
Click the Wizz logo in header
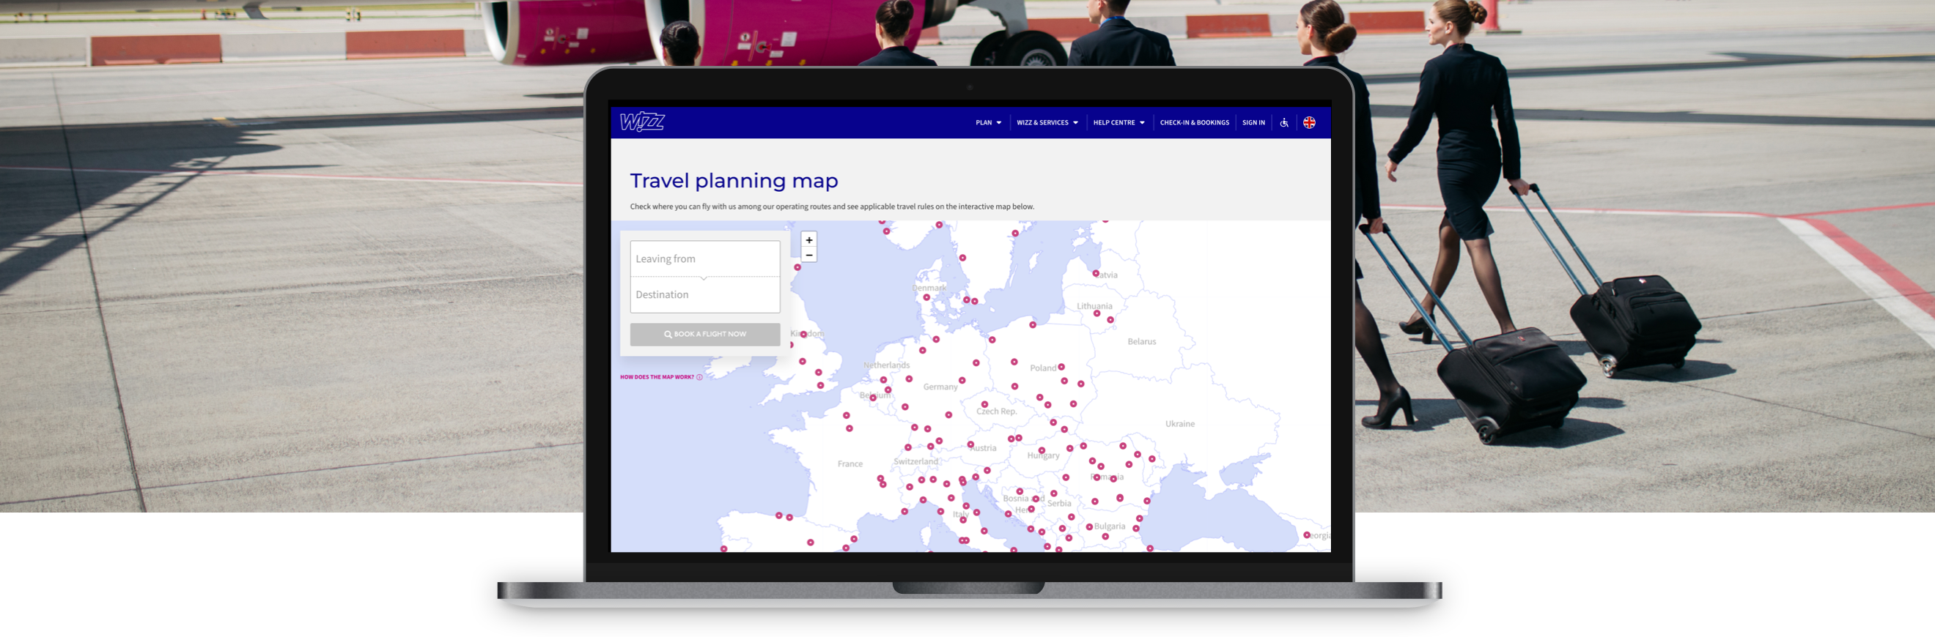[641, 122]
